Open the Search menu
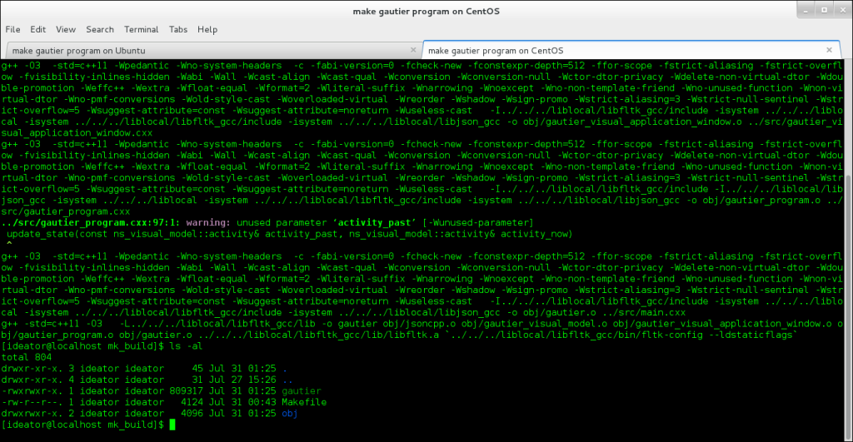Viewport: 853px width, 442px height. 100,29
